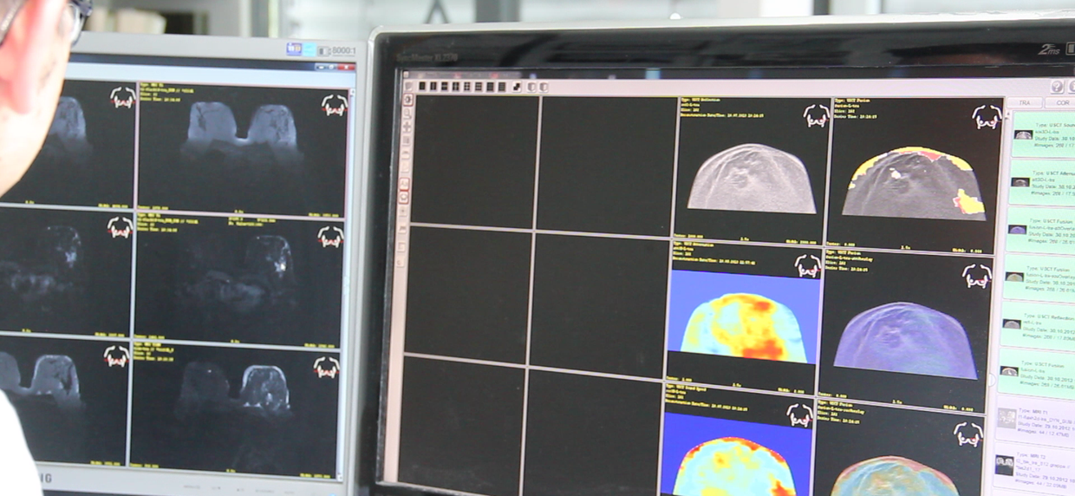Select the fourth 2x2 grid layout icon
This screenshot has width=1075, height=496.
(x=456, y=86)
